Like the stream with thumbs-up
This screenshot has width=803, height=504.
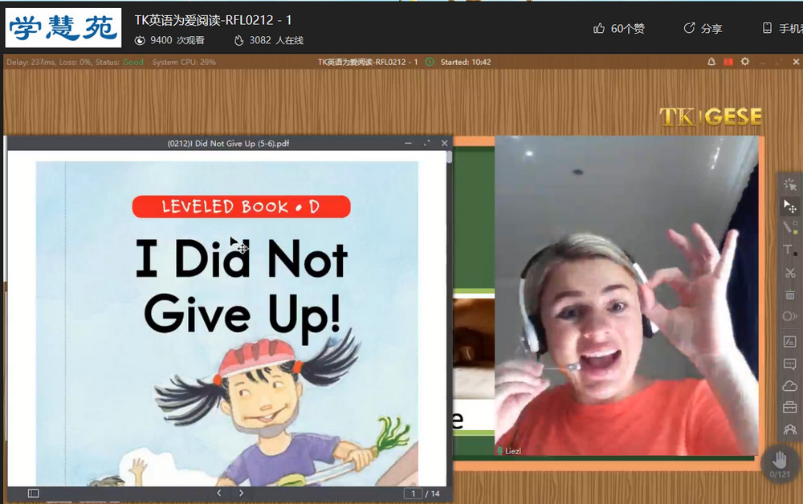point(618,29)
